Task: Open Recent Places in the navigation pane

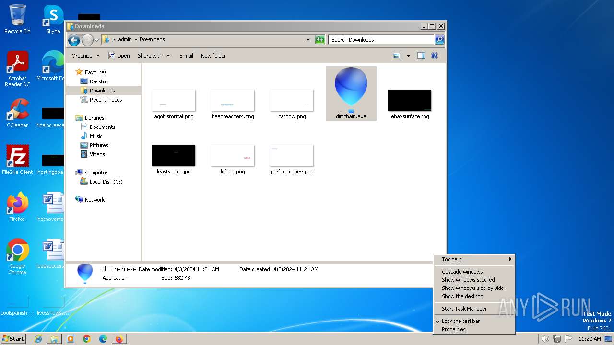Action: 101,100
